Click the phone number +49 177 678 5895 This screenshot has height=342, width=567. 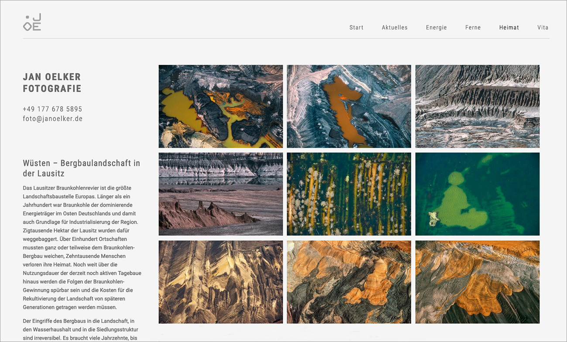52,109
